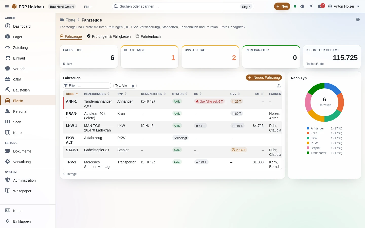Open Personal module in sidebar
Viewport: 365px width, 228px height.
pyautogui.click(x=28, y=111)
